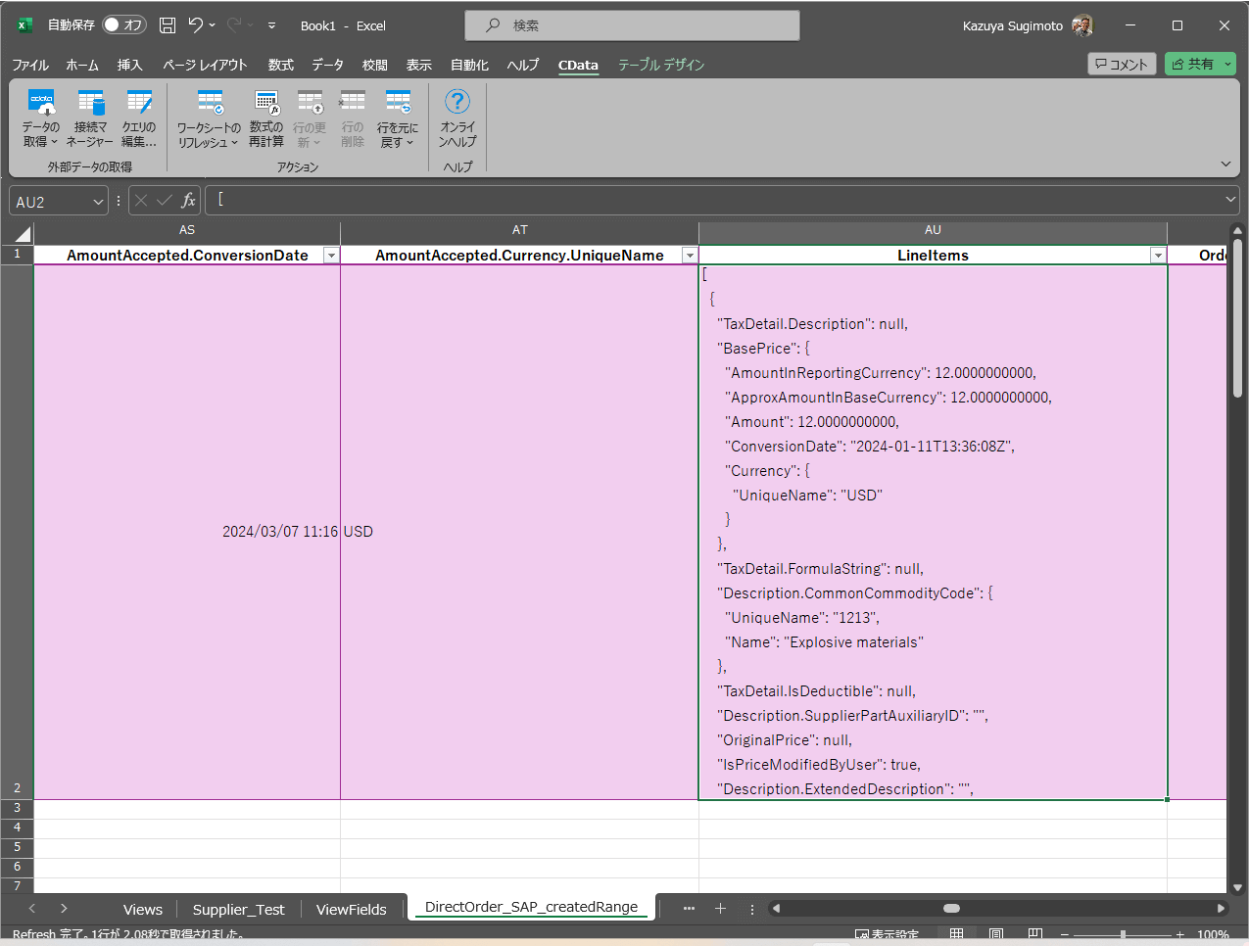Add a new sheet with the plus icon

[x=720, y=908]
